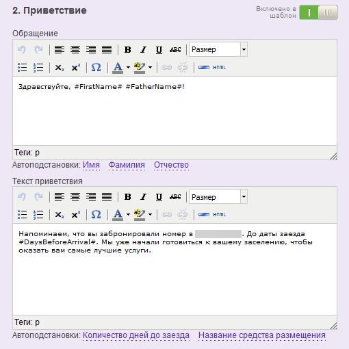Justify text in the Обращение editor
The width and height of the screenshot is (349, 349).
[x=107, y=49]
